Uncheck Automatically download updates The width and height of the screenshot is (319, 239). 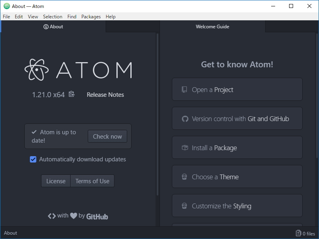[x=33, y=159]
